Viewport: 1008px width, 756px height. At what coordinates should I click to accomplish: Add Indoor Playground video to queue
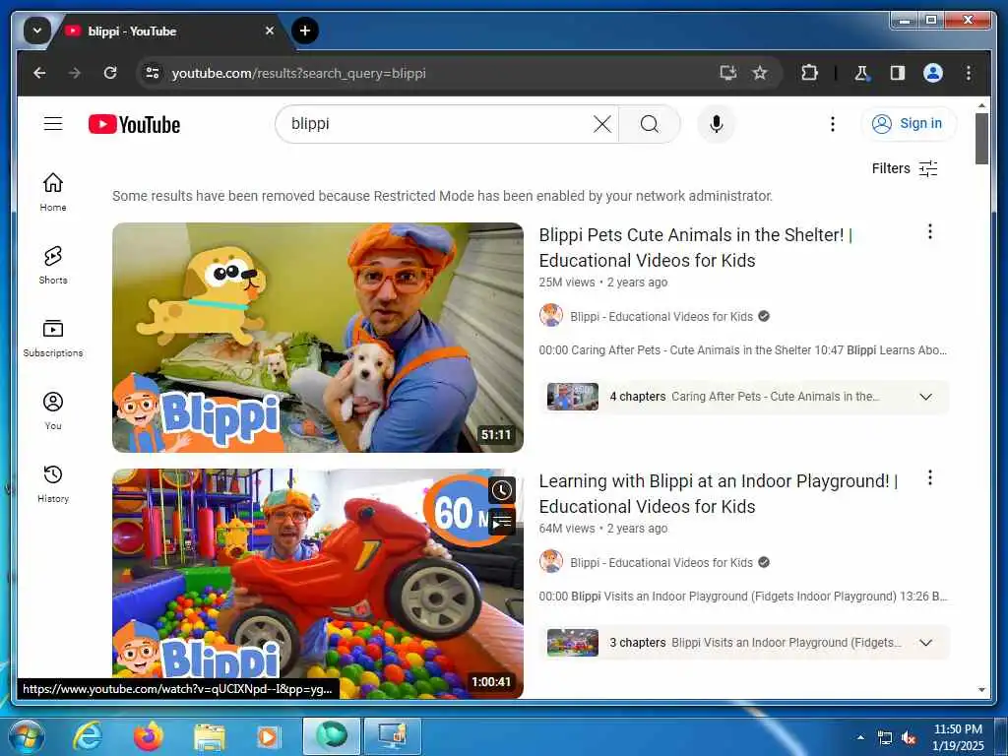pos(501,522)
